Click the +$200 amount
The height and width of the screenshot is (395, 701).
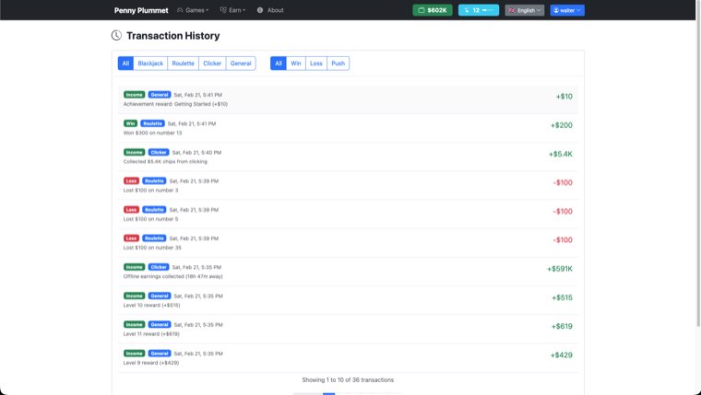pos(561,125)
